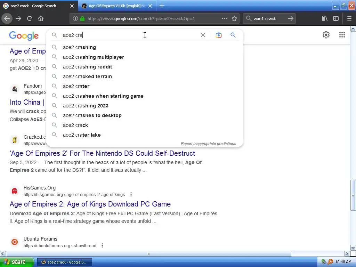
Task: Click the horizontal scrollbar left arrow
Action: [3, 253]
